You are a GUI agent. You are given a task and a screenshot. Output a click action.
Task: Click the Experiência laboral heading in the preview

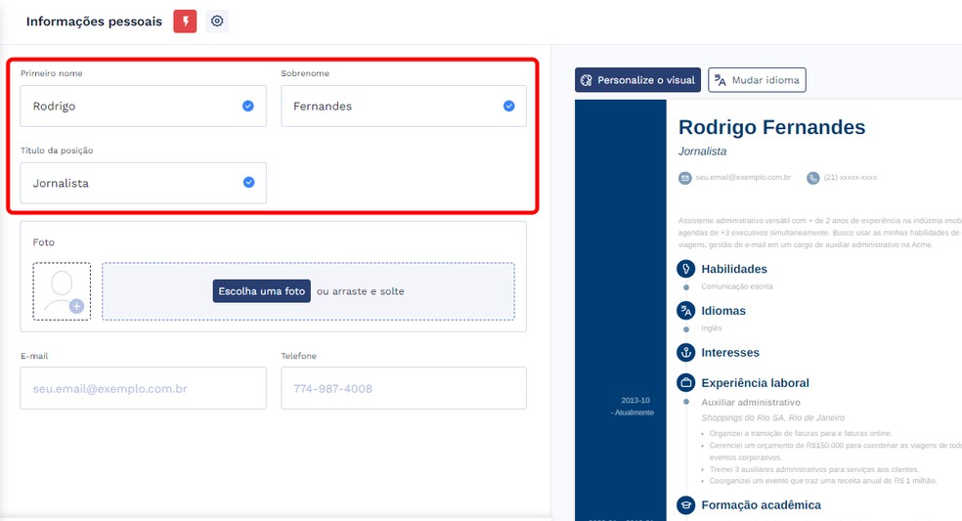(755, 383)
